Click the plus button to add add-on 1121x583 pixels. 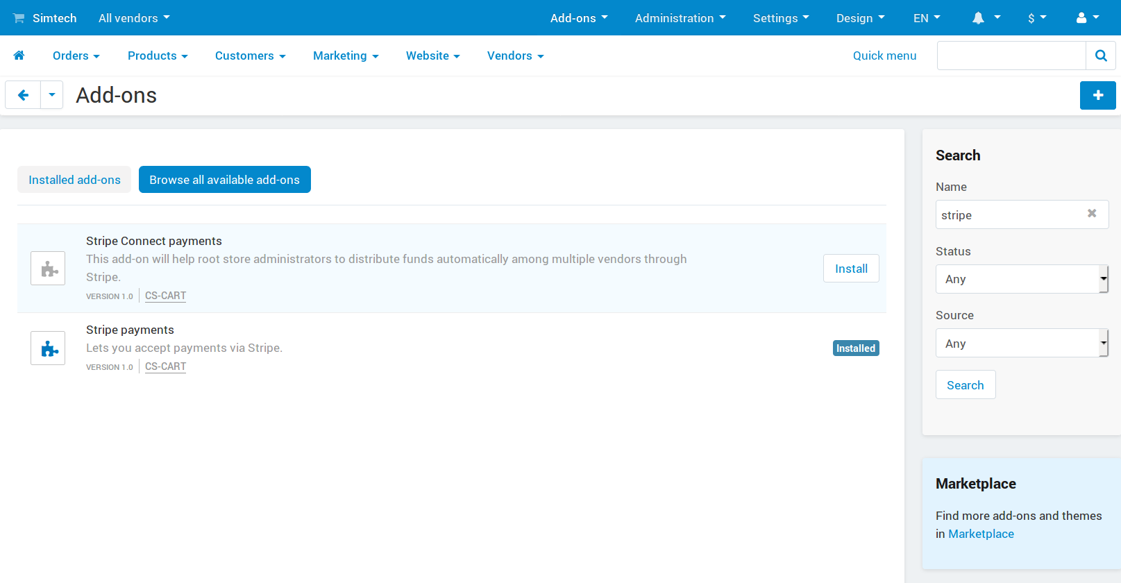(x=1098, y=96)
